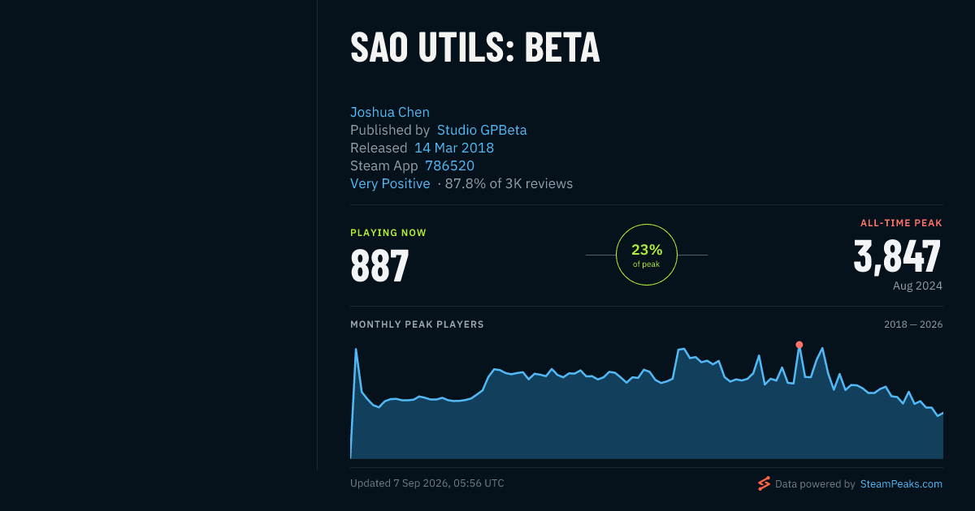Select the red all-time peak marker

(x=799, y=345)
